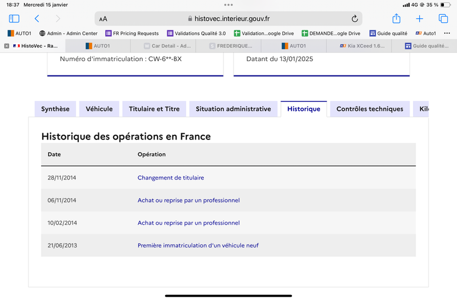Click 06/11/2014 Achat ou reprise operation

[189, 201]
